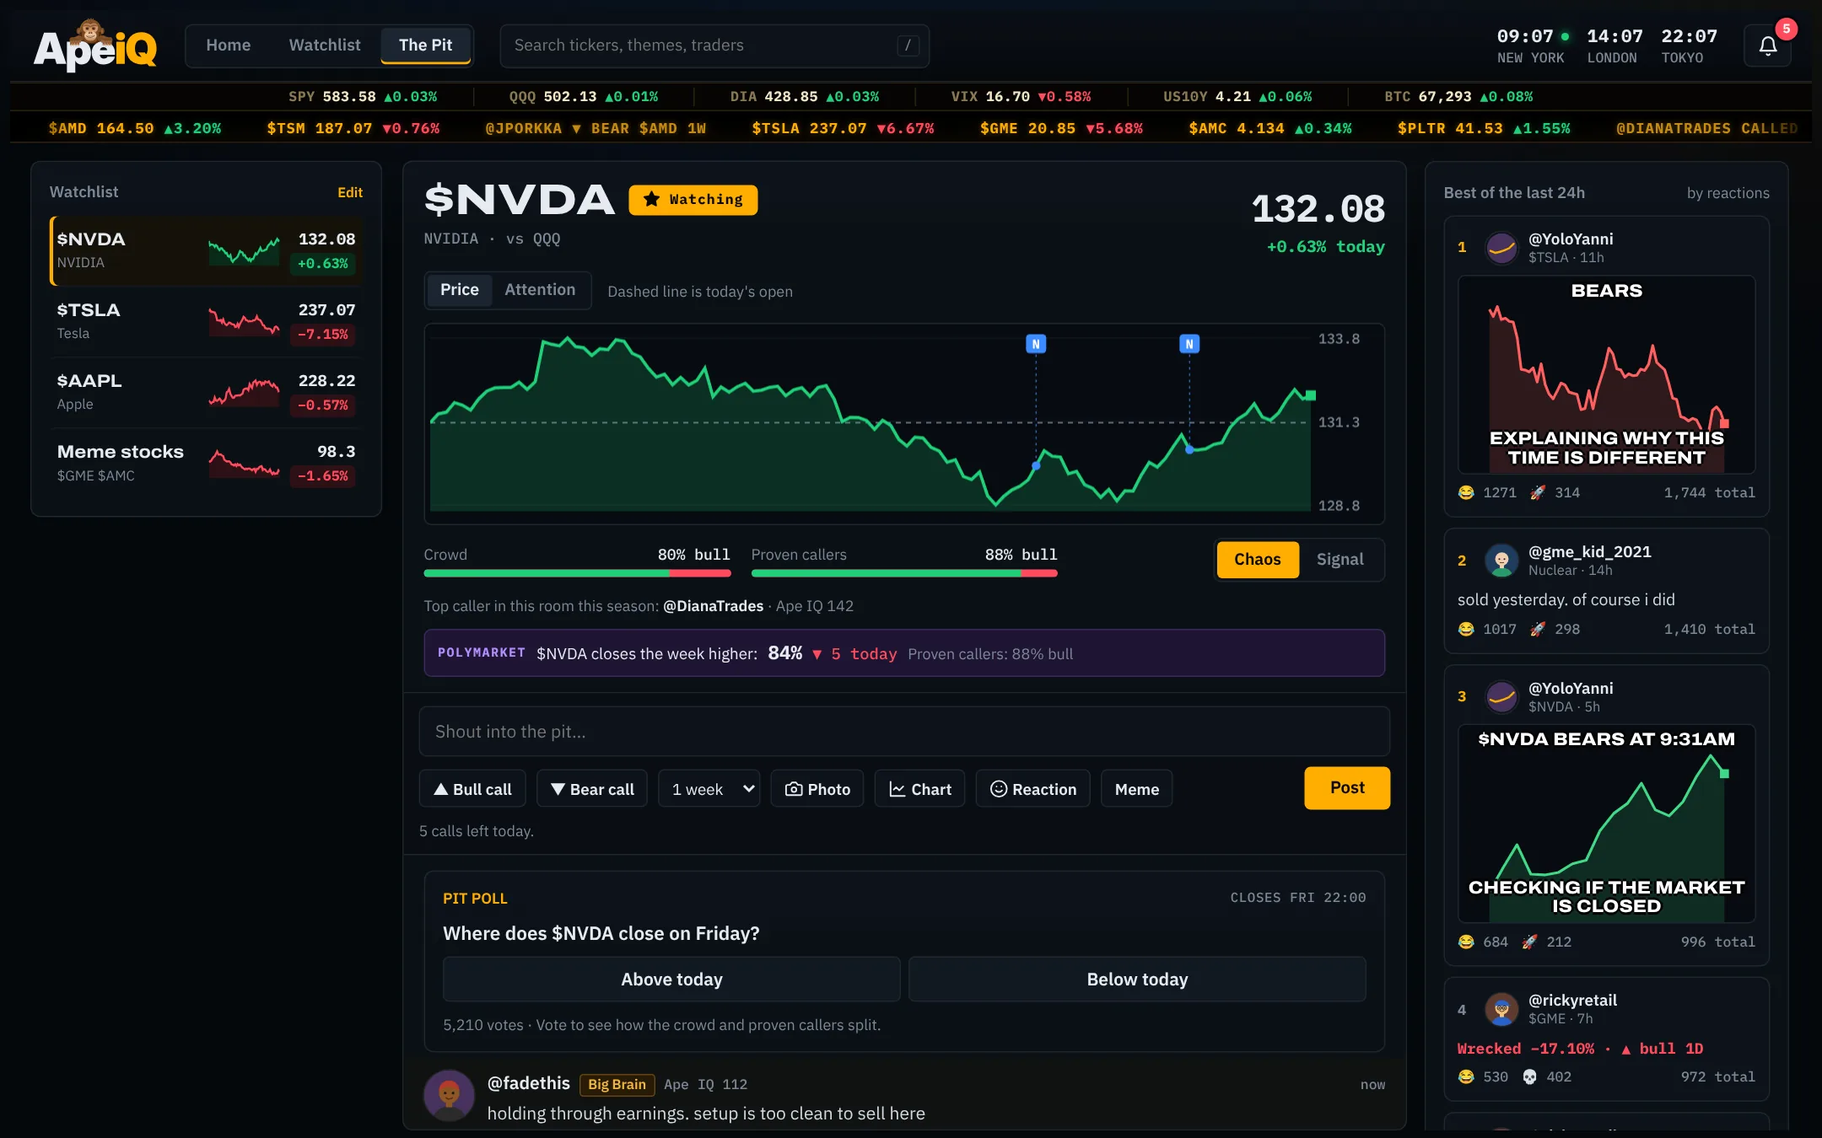
Task: Vote Above today in the poll
Action: pyautogui.click(x=671, y=980)
